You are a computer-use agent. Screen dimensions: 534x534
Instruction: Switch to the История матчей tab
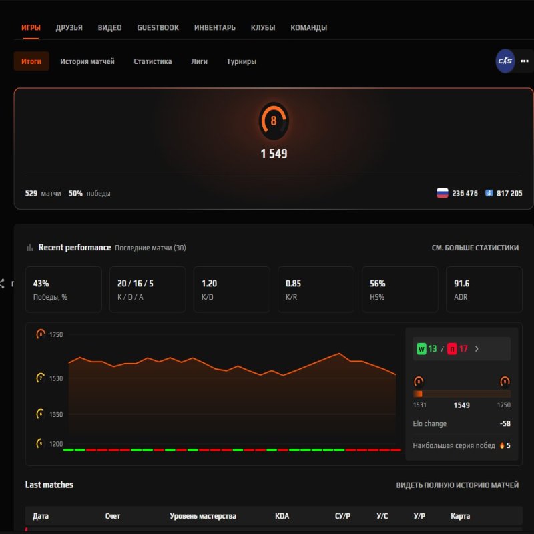pyautogui.click(x=89, y=61)
